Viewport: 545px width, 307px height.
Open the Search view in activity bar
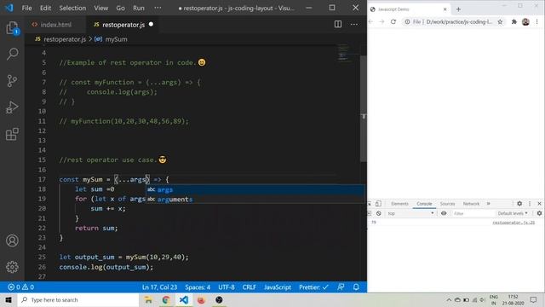coord(12,54)
